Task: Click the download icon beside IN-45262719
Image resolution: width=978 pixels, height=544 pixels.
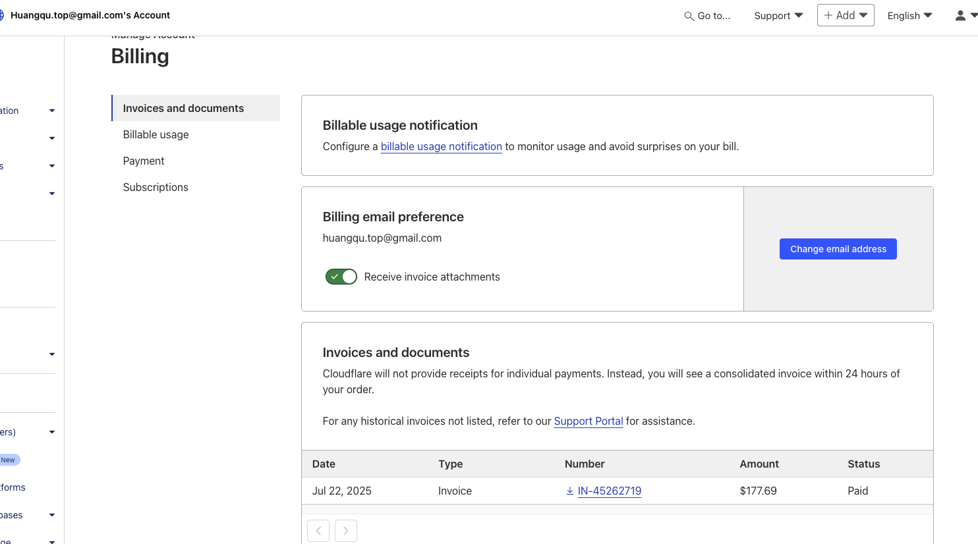Action: click(x=569, y=491)
